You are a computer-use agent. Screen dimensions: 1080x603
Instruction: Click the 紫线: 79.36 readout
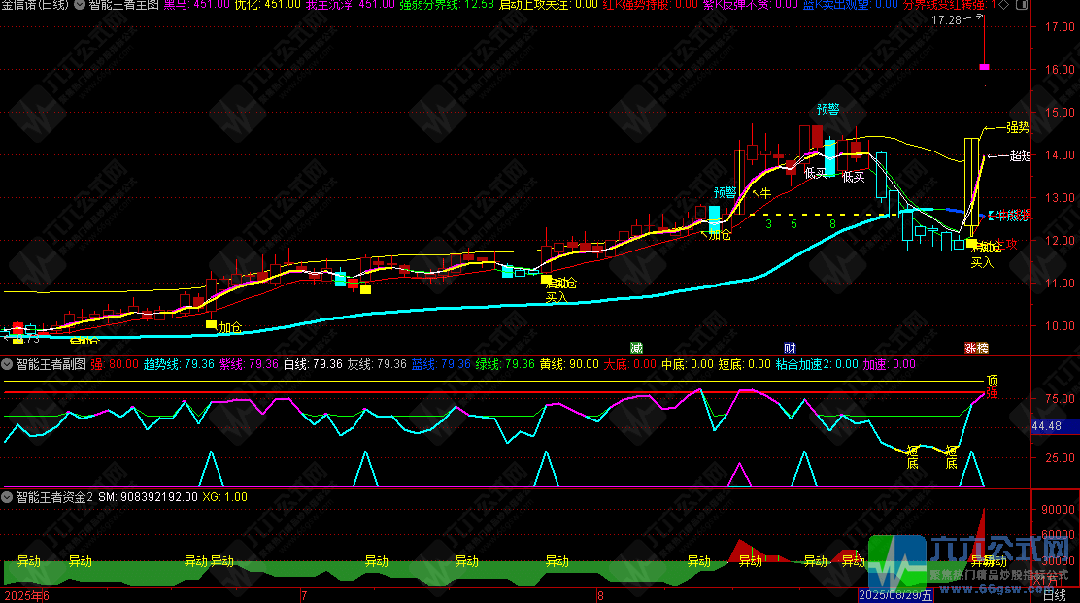[249, 364]
